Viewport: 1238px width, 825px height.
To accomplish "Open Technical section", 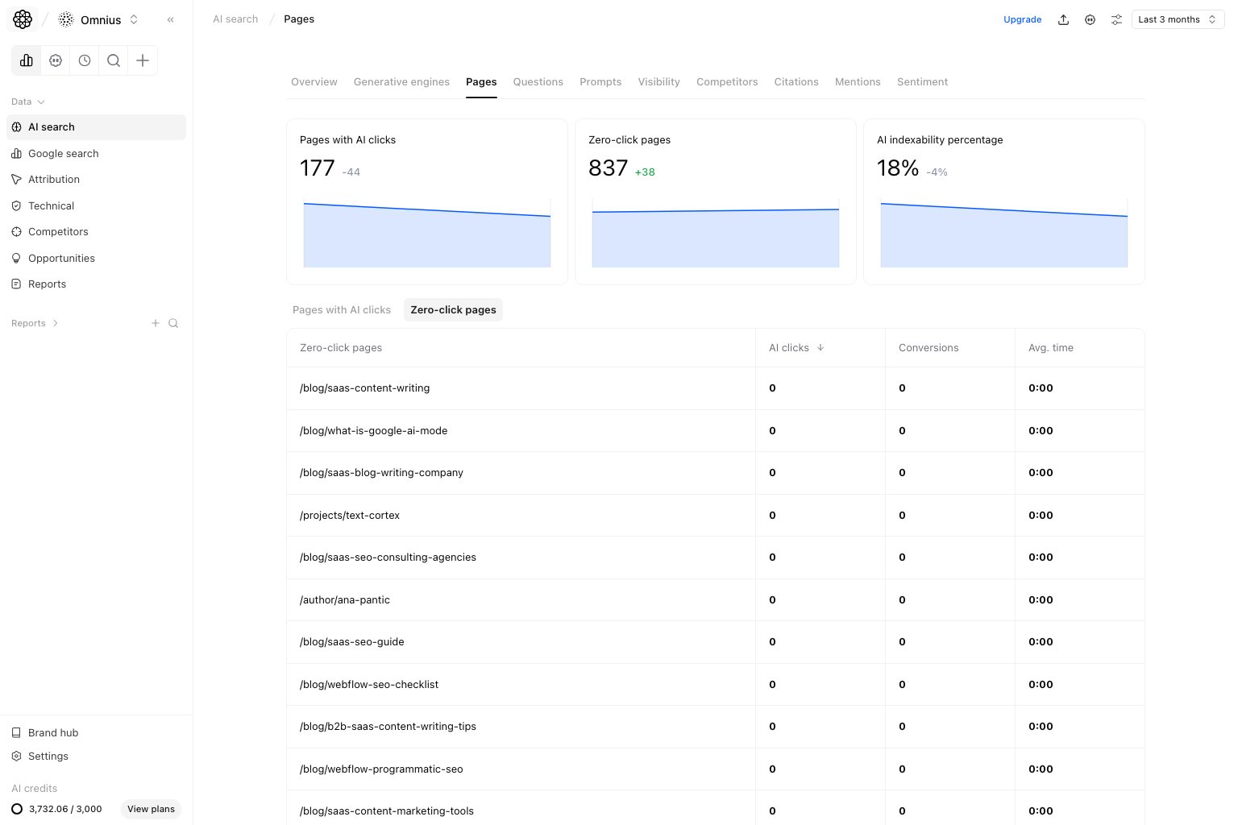I will click(x=96, y=205).
